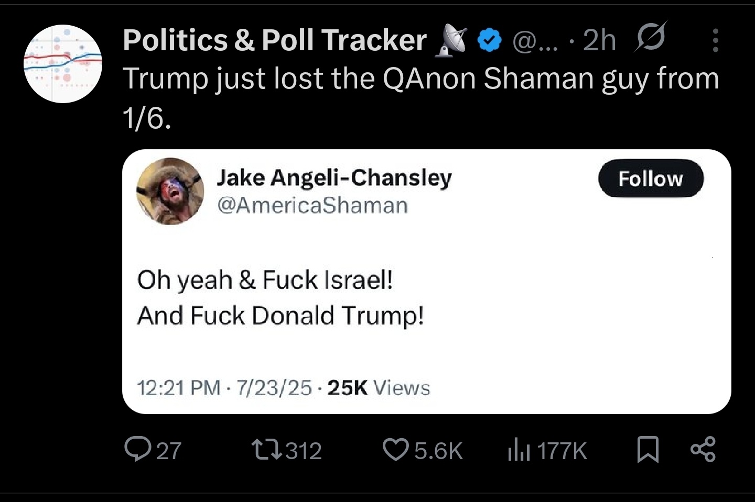
Task: Like the post with the heart icon
Action: 395,450
